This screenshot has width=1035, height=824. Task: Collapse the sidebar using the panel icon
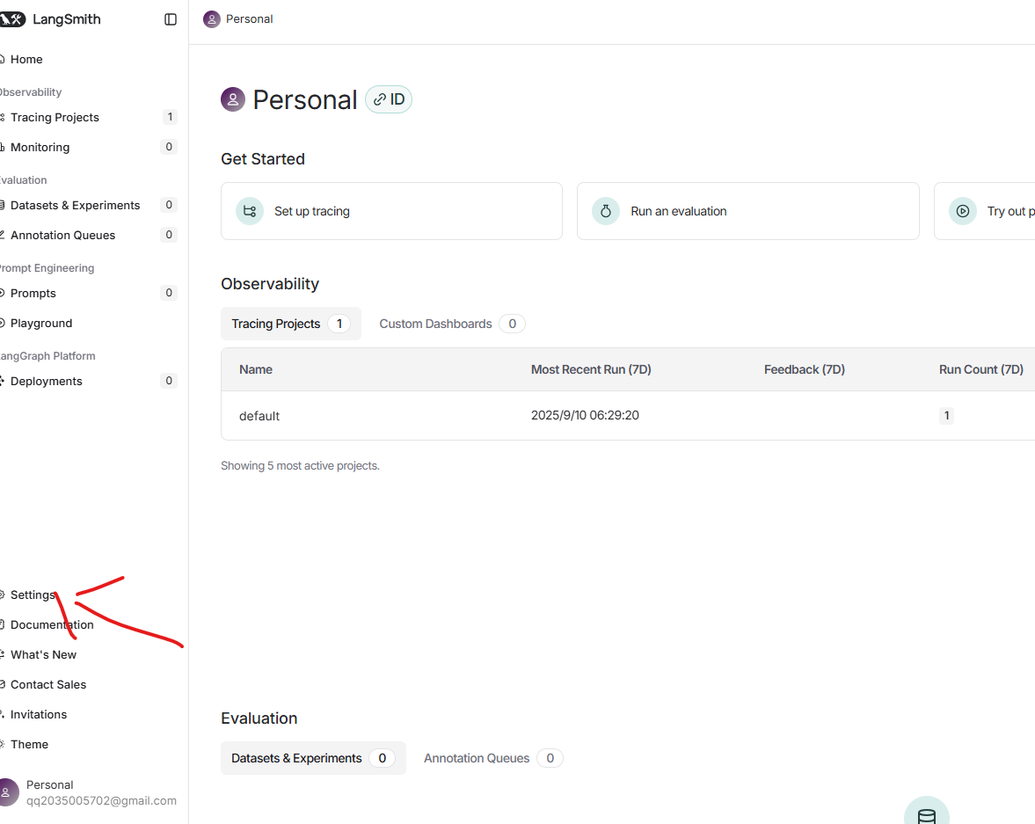pyautogui.click(x=171, y=19)
